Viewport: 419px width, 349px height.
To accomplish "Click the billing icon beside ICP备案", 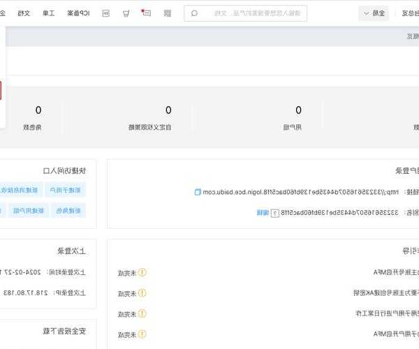I will coord(106,13).
